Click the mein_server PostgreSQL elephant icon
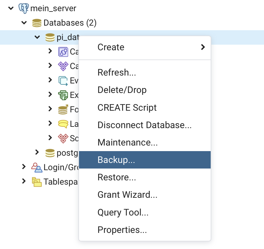Image resolution: width=264 pixels, height=249 pixels. 24,9
